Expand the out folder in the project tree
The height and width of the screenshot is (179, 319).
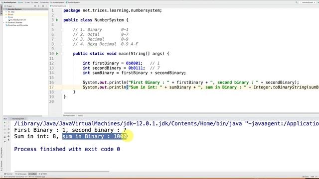pos(6,14)
